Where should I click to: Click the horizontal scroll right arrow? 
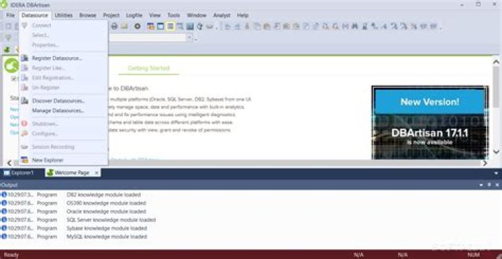(485, 163)
